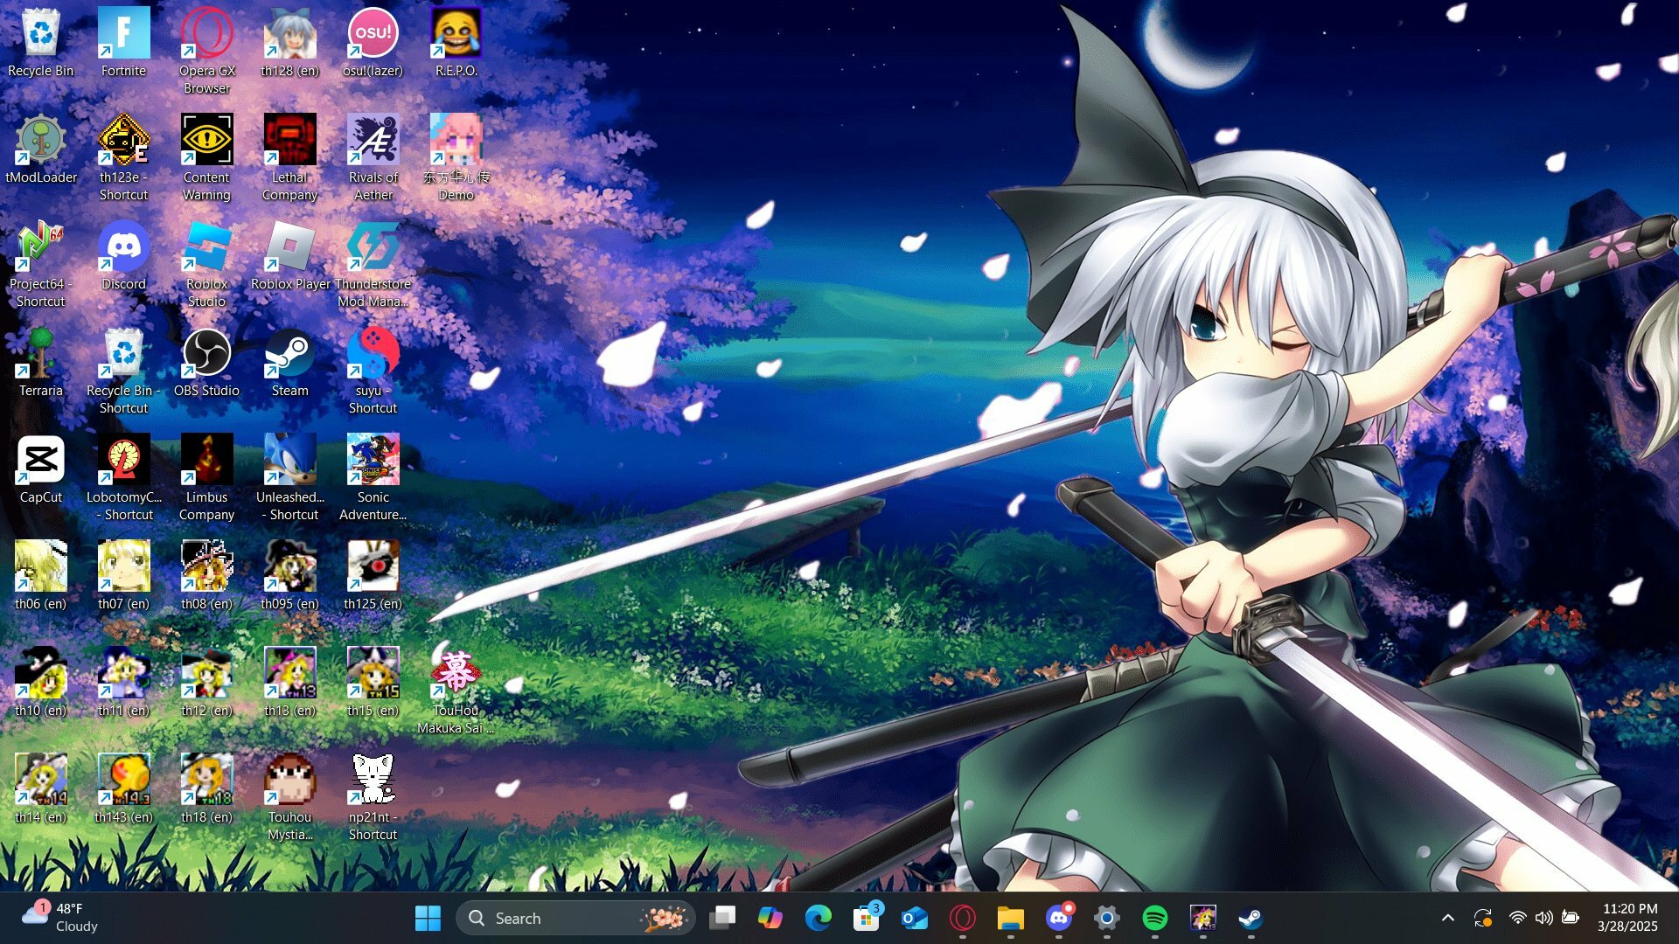
Task: Select the th15 (en) icon
Action: (x=373, y=682)
